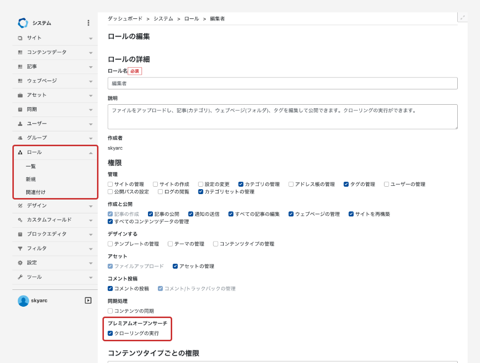Go to ダッシュボード breadcrumb link
The height and width of the screenshot is (363, 480).
tap(124, 19)
